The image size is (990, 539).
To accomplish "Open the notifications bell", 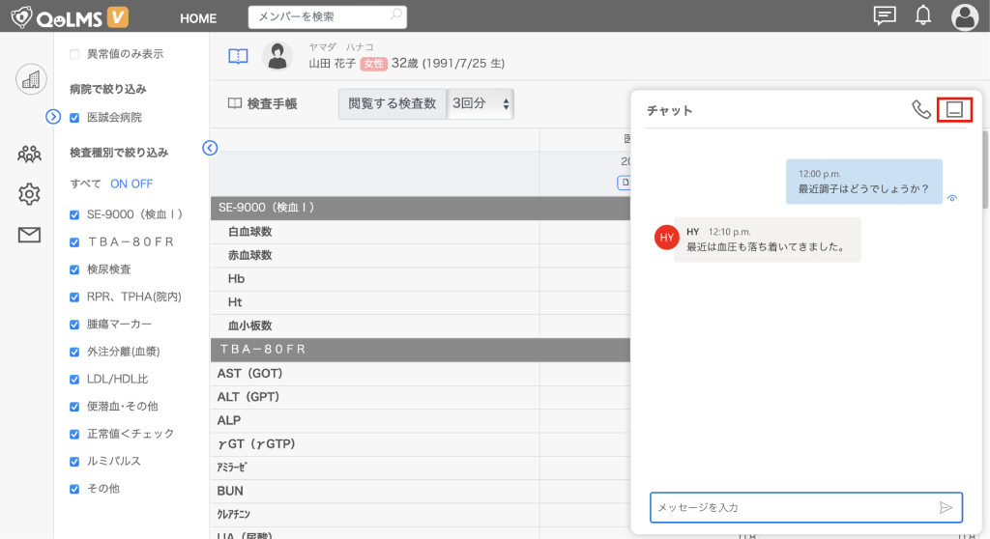I will (x=923, y=15).
